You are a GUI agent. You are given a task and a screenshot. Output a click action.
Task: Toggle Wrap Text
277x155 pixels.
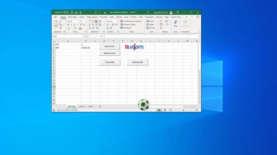point(100,21)
